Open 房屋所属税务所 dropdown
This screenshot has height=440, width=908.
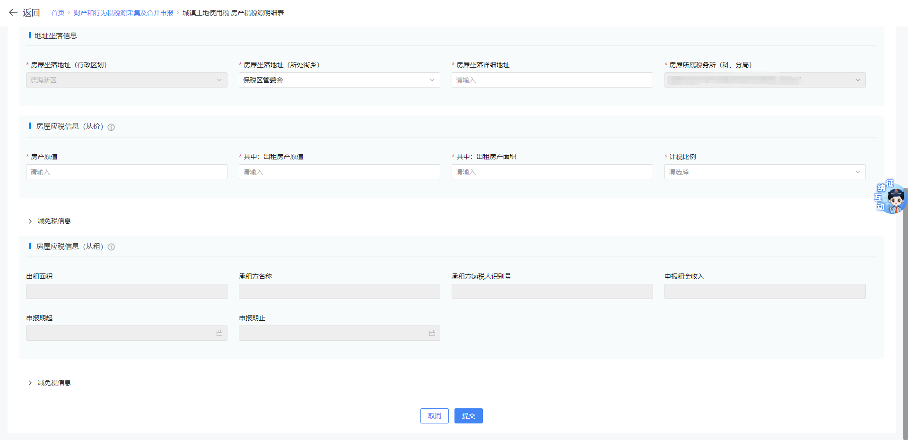765,80
